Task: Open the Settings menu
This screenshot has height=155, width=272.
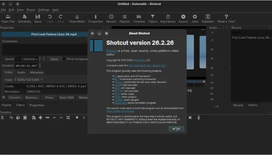Action: (x=44, y=10)
